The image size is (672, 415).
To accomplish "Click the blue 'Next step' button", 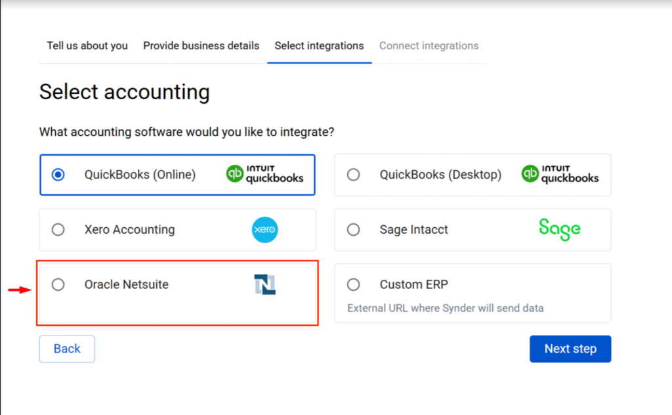I will (570, 349).
